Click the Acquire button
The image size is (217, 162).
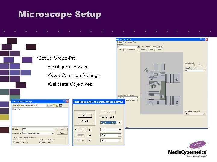click(143, 49)
